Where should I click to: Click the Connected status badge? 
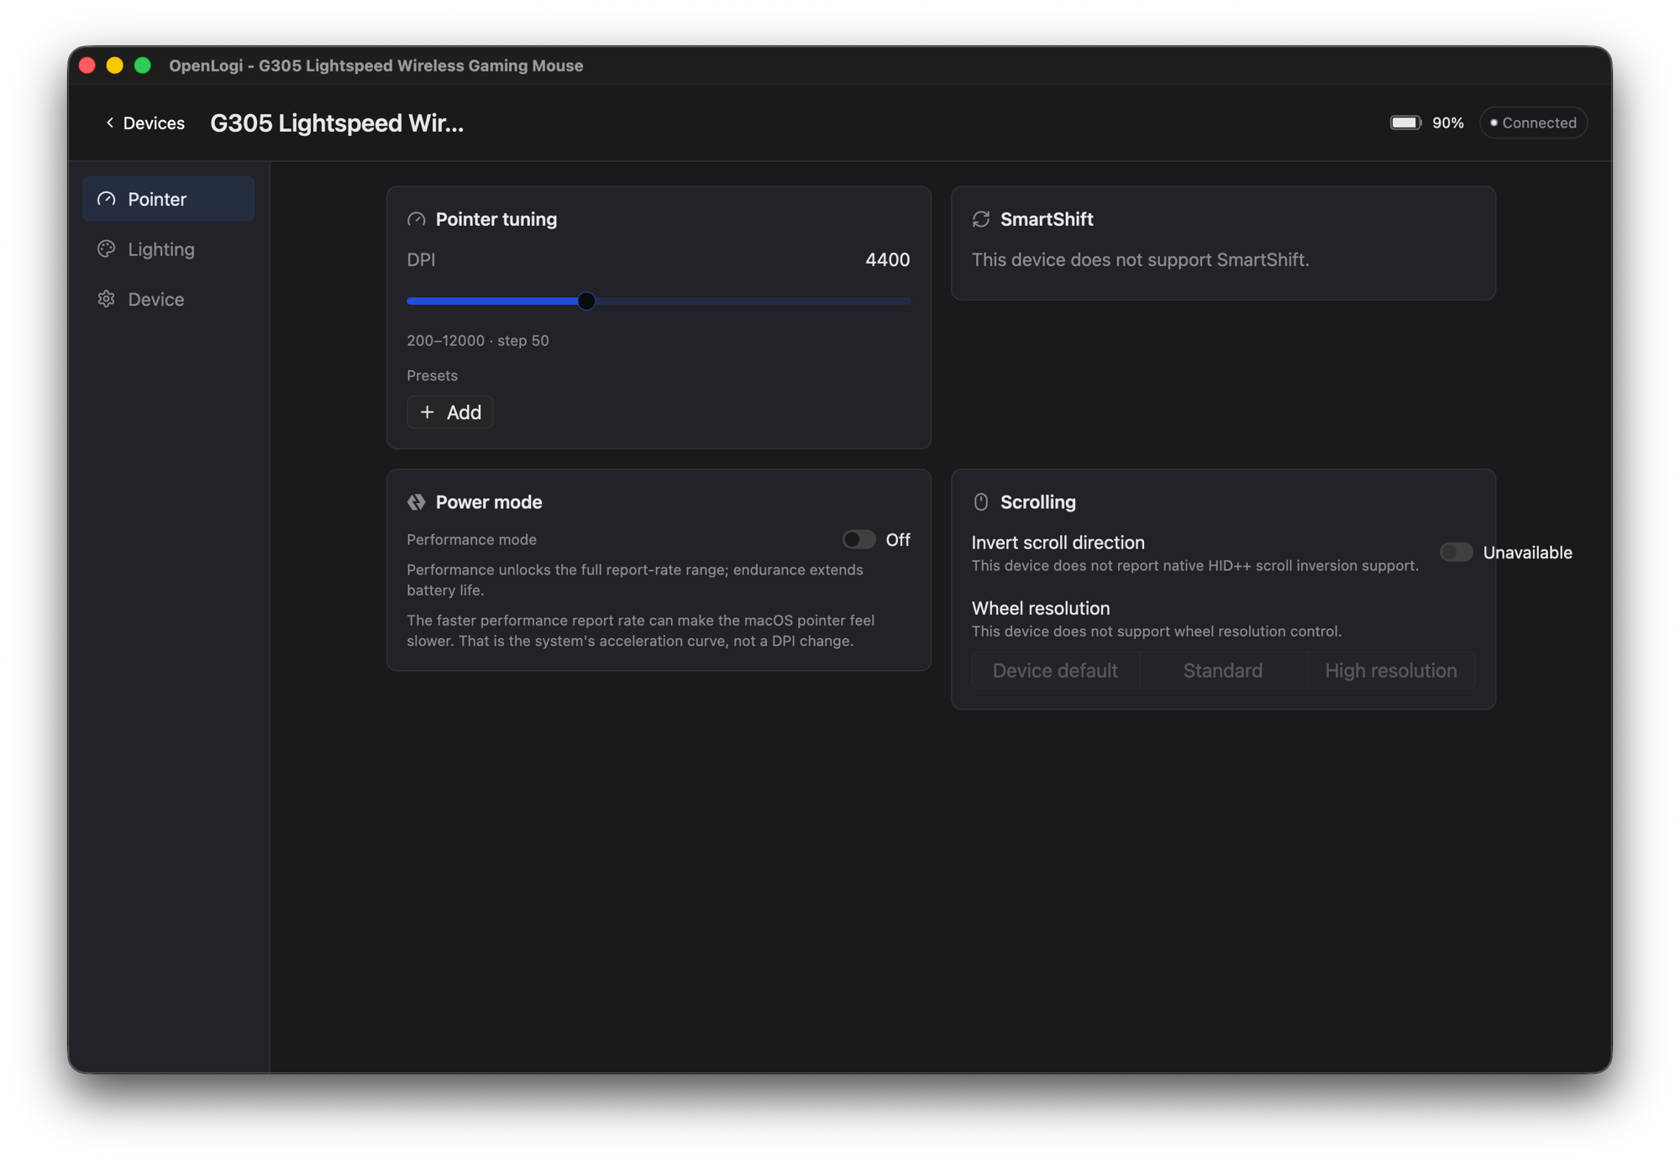(x=1534, y=123)
